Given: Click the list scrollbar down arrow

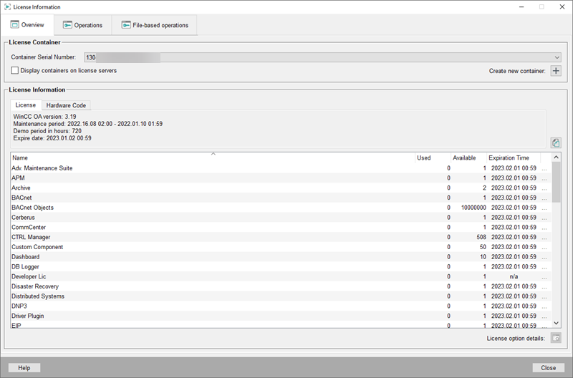Looking at the screenshot, I should [557, 323].
